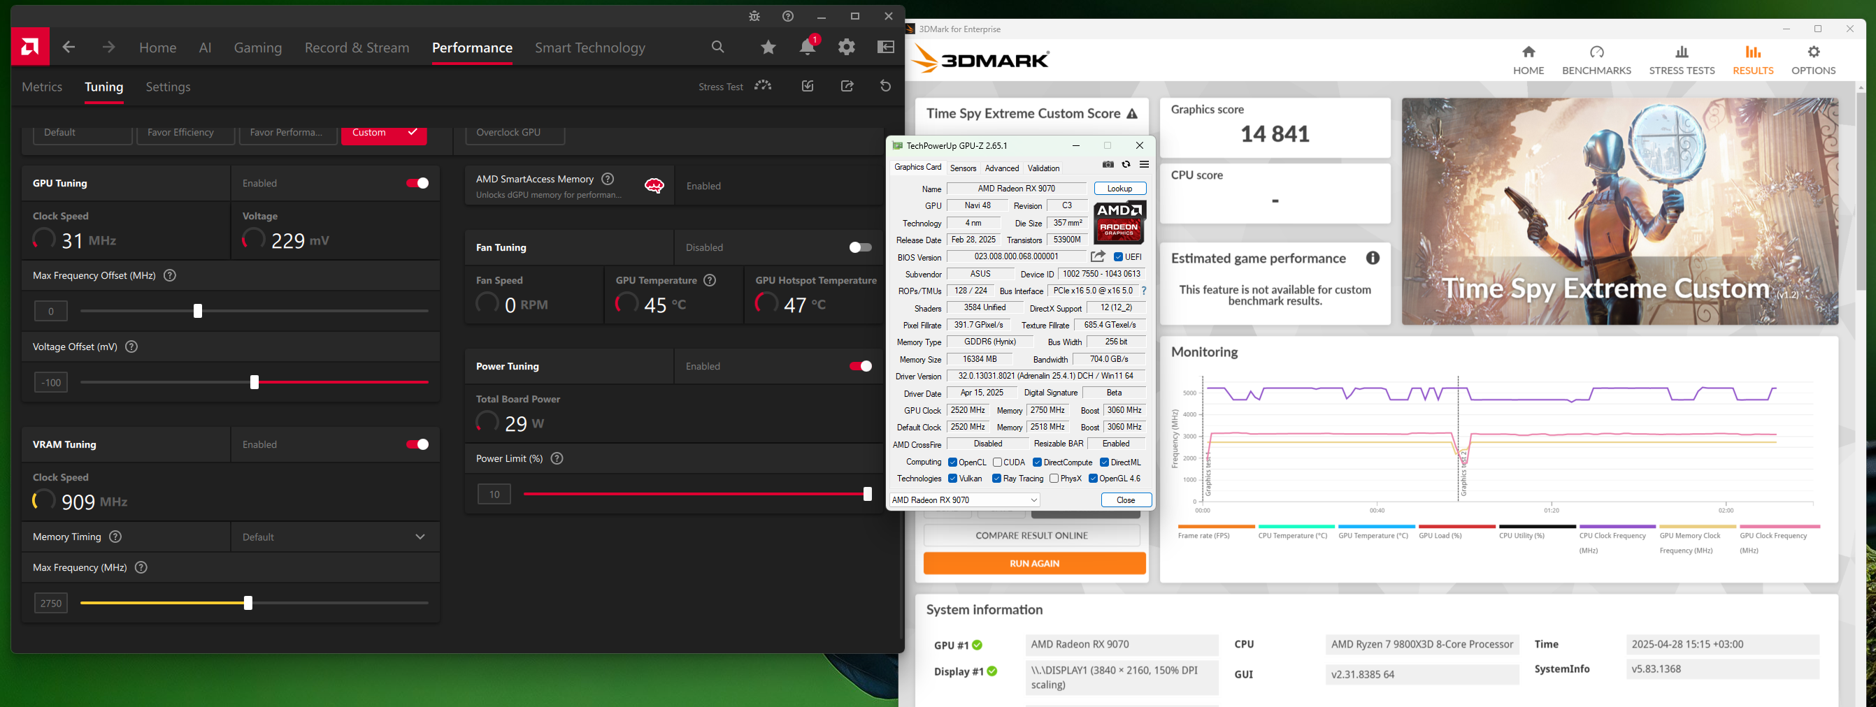Open favorites star in Adrenalin
This screenshot has height=707, width=1876.
pos(768,48)
